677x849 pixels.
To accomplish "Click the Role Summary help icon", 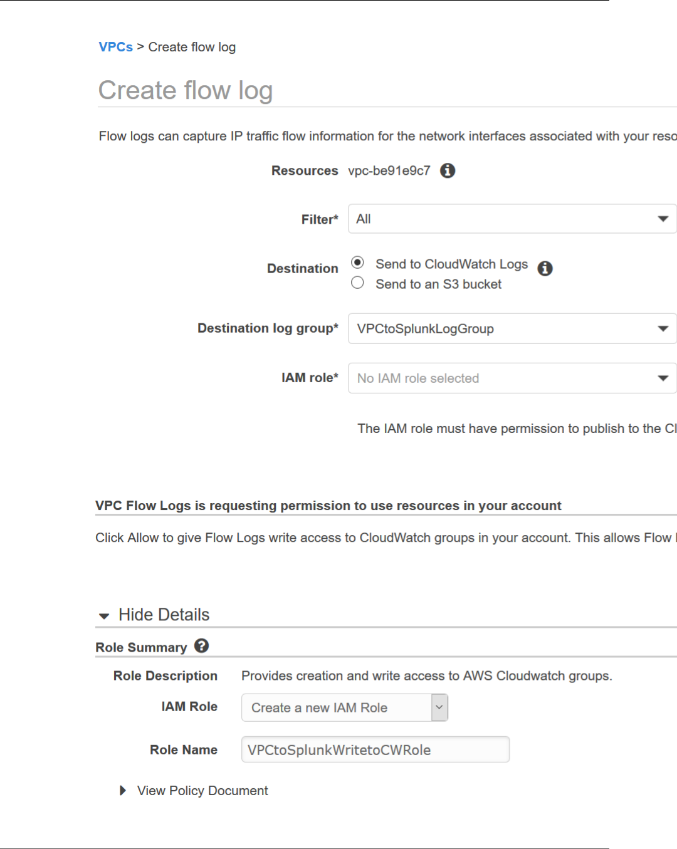I will (x=201, y=646).
